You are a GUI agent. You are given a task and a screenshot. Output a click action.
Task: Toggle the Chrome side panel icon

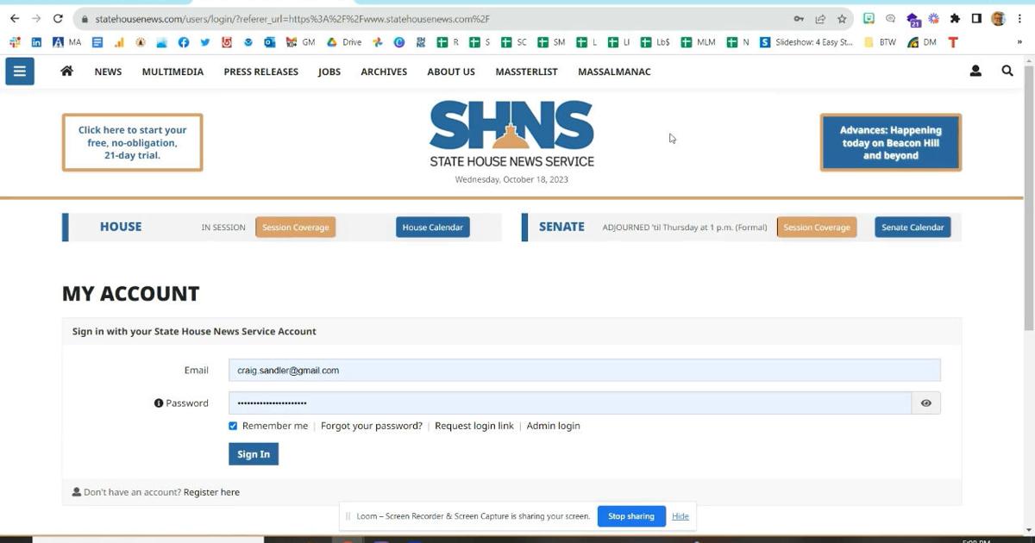(x=976, y=19)
